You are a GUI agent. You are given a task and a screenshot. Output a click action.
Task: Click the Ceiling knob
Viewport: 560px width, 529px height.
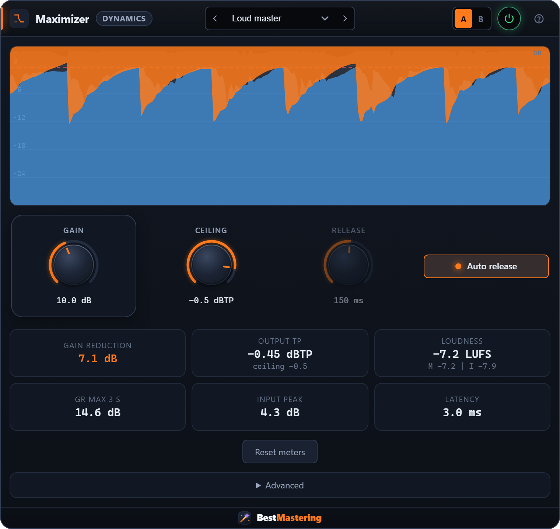pyautogui.click(x=211, y=264)
